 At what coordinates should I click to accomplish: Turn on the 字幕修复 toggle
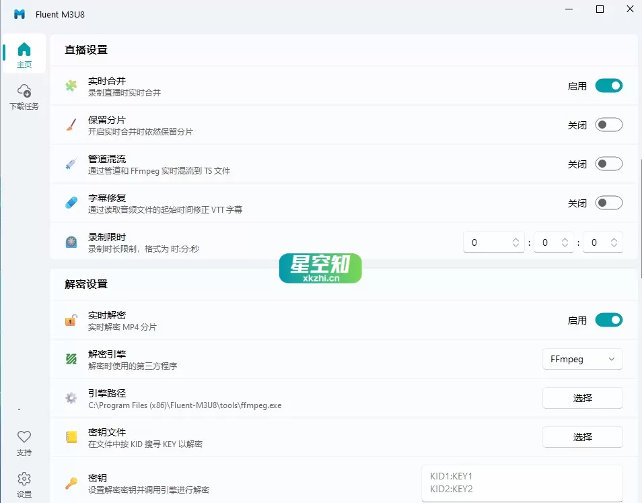(608, 203)
